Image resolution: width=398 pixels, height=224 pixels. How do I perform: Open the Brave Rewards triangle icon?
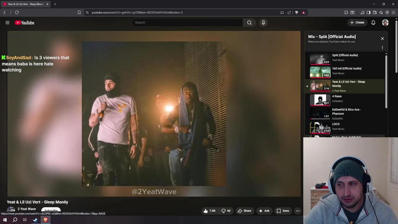[303, 12]
